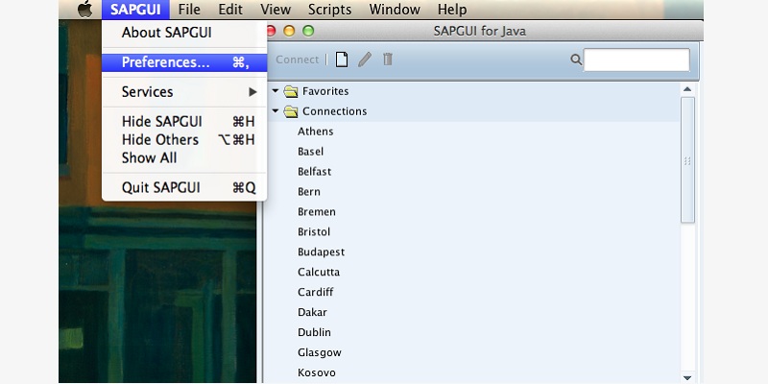Viewport: 768px width, 384px height.
Task: Select the Dublin connection
Action: point(315,332)
